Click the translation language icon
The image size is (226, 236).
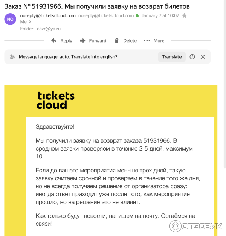coord(12,57)
